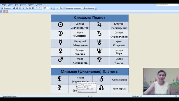Click the 'Нептун' label
The height and width of the screenshot is (101, 179).
(x=119, y=50)
